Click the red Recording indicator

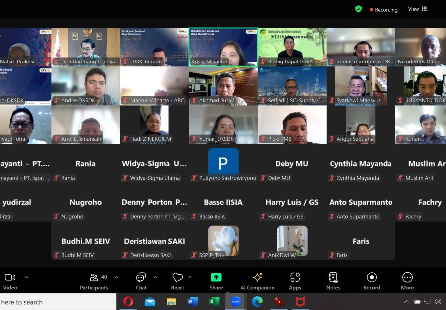pyautogui.click(x=384, y=10)
